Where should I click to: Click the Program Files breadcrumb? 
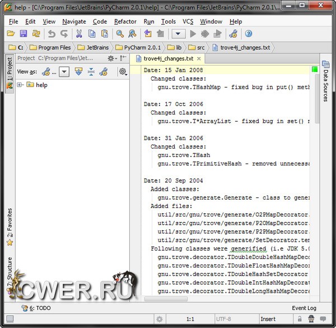[x=50, y=48]
